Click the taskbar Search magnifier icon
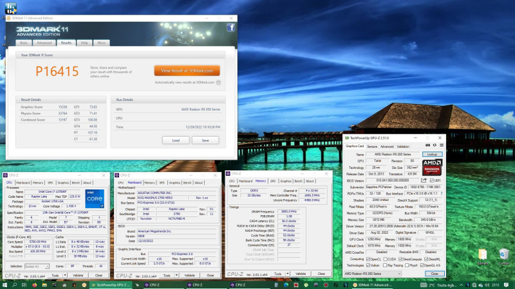Screen dimensions: 515x289 (x=14, y=285)
